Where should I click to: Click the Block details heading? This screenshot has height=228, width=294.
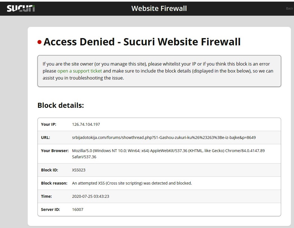[61, 105]
